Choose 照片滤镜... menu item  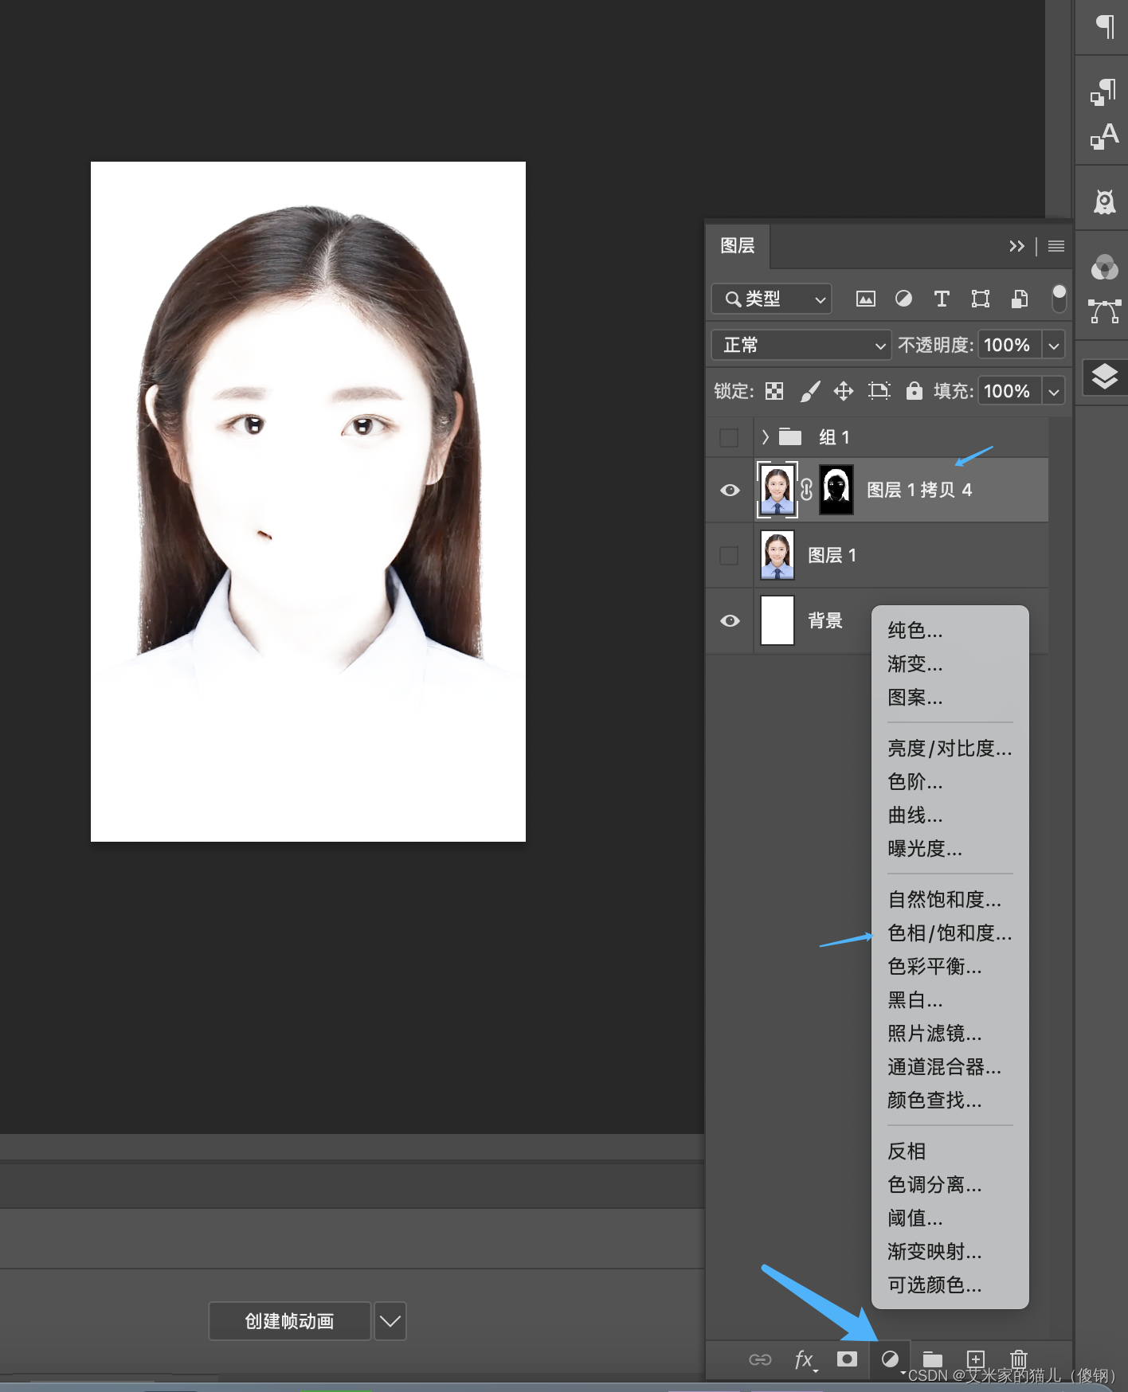[x=934, y=1034]
